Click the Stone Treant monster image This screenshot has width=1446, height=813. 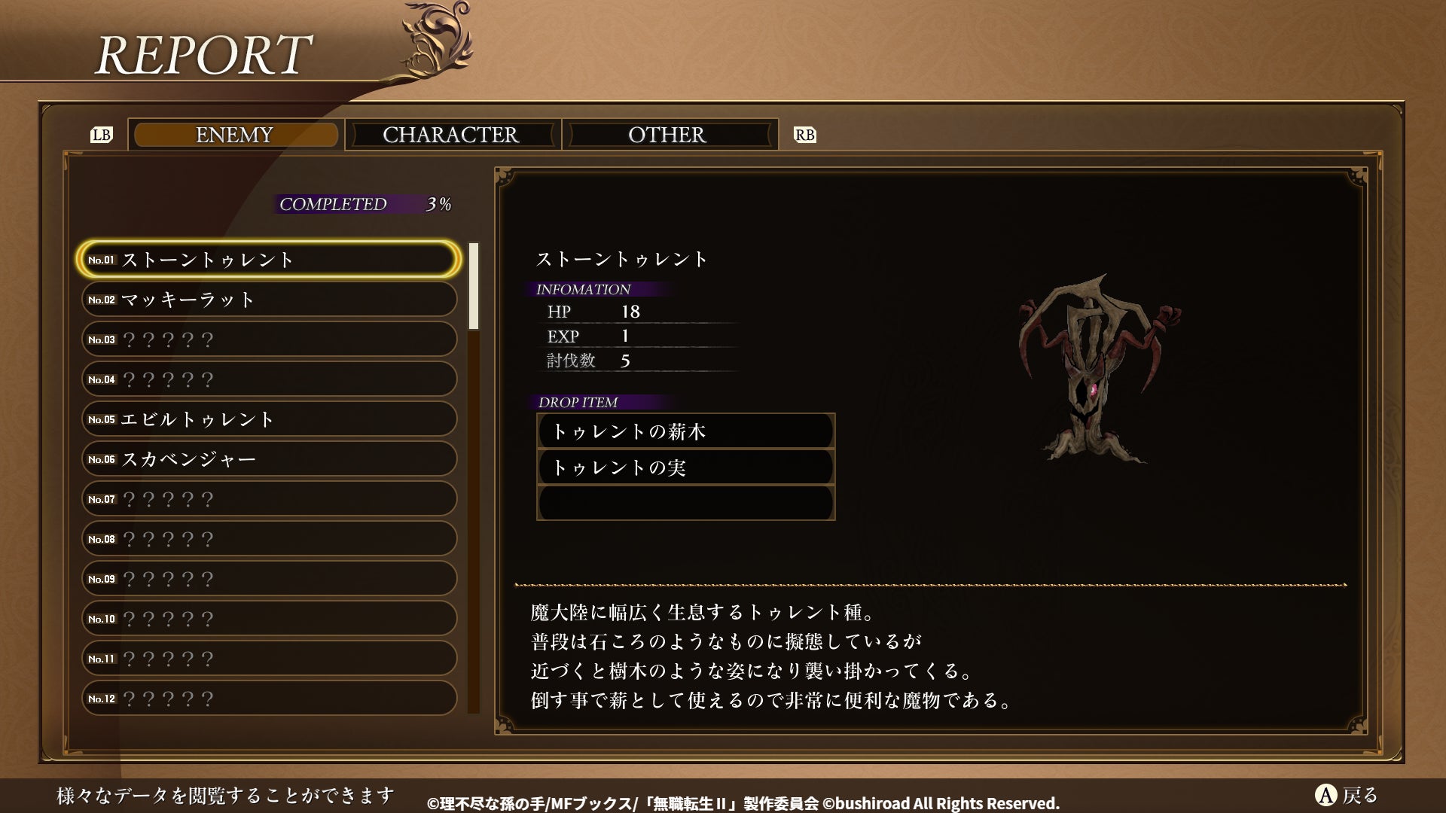(1099, 368)
